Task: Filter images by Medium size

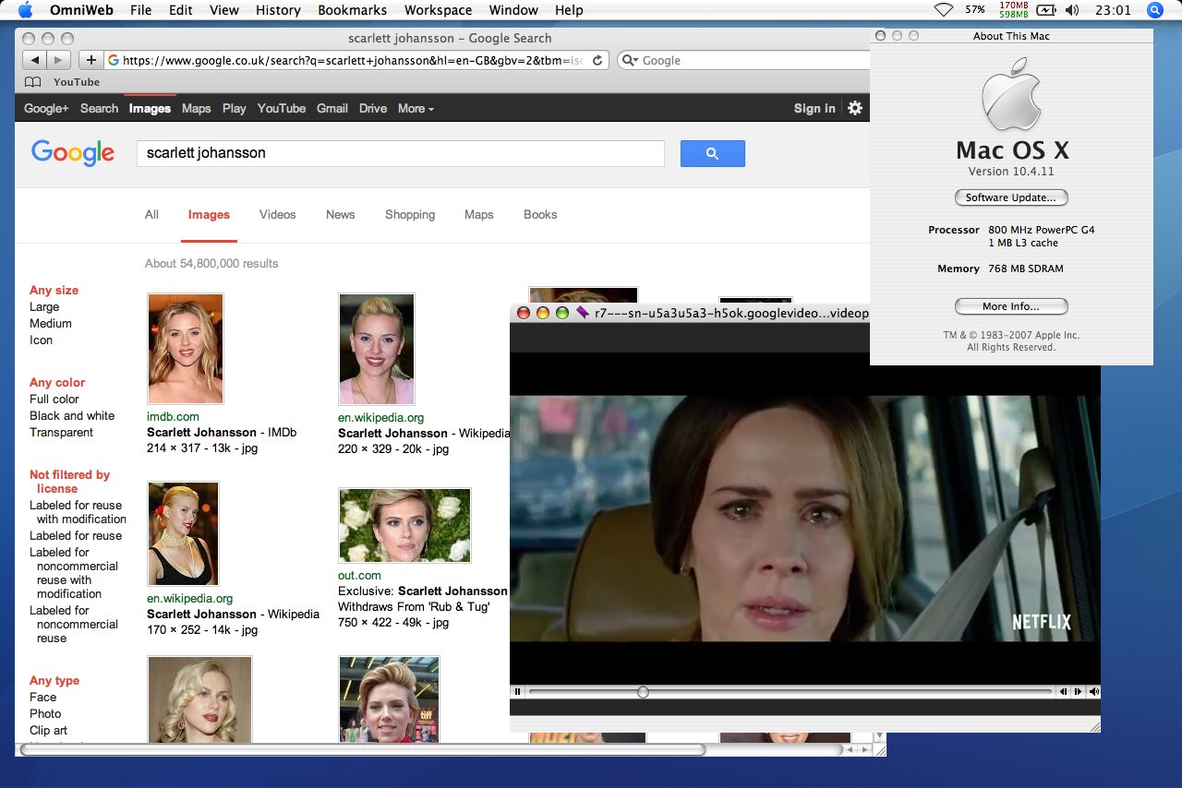Action: [51, 323]
